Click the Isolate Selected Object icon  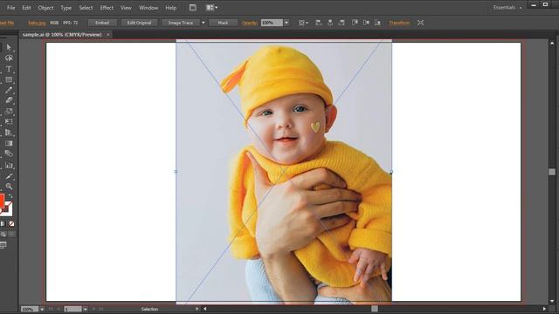[421, 23]
